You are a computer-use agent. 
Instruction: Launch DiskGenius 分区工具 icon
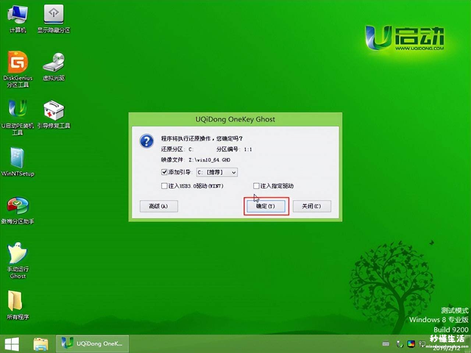click(x=18, y=69)
